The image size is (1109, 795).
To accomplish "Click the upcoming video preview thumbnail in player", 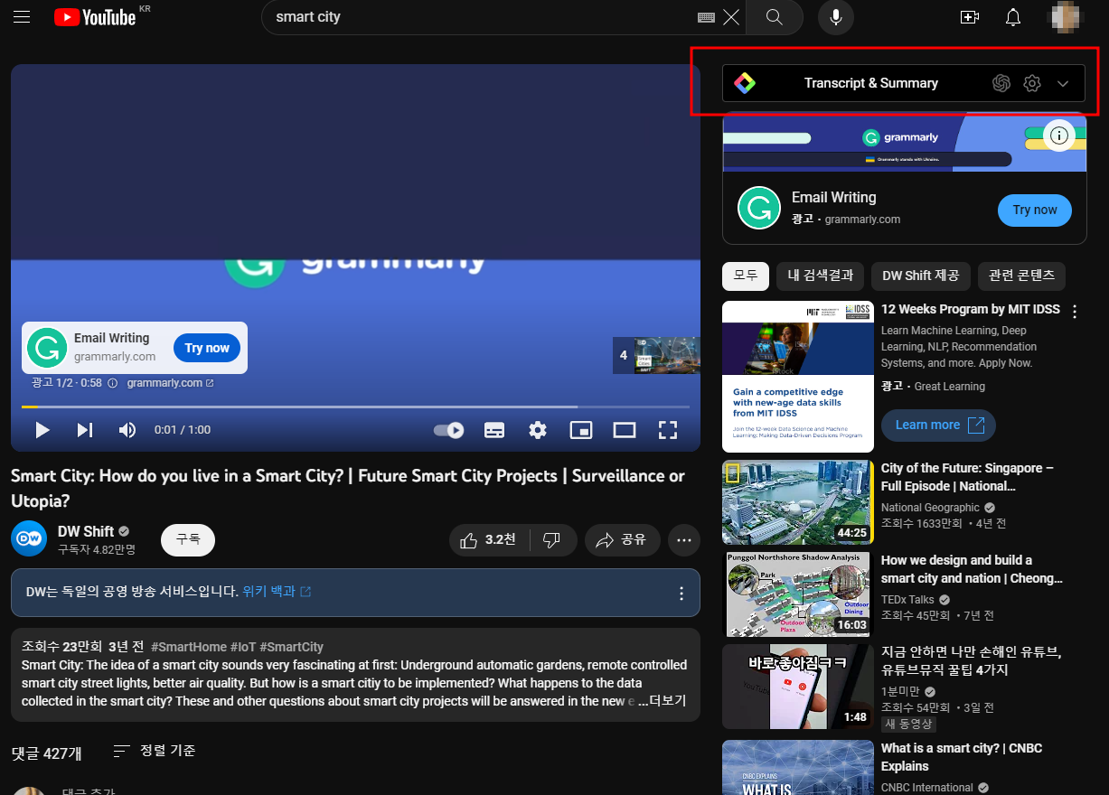I will 656,355.
